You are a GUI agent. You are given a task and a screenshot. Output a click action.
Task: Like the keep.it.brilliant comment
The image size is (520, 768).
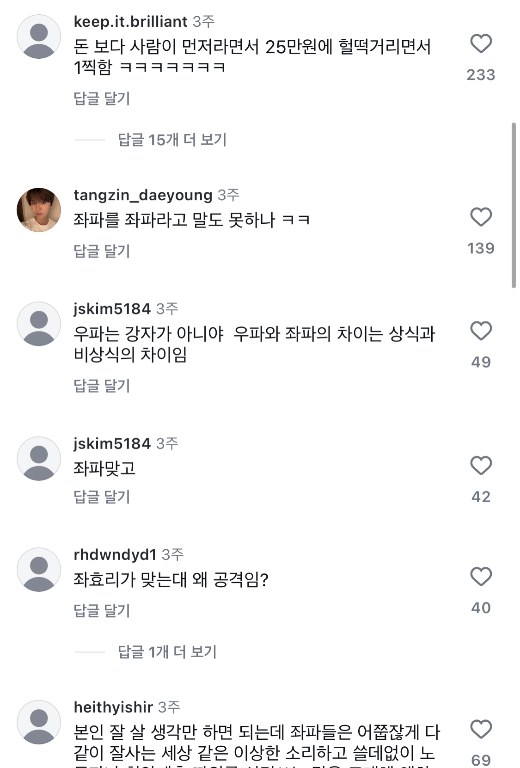tap(481, 44)
